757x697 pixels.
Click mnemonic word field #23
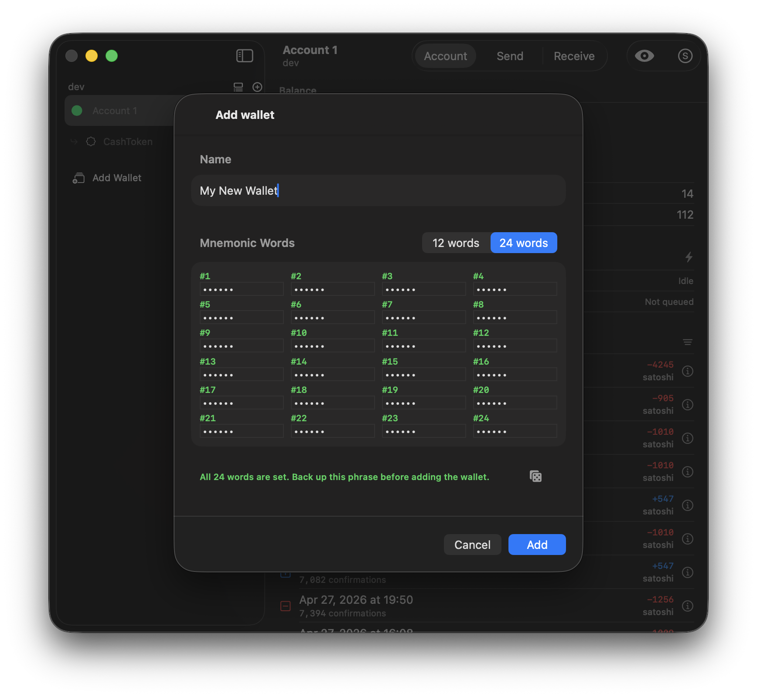coord(424,431)
